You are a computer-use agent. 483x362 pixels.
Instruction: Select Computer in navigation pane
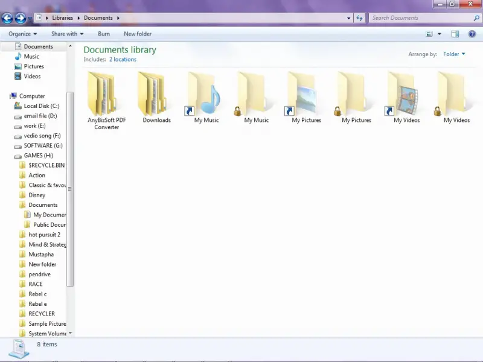[27, 96]
